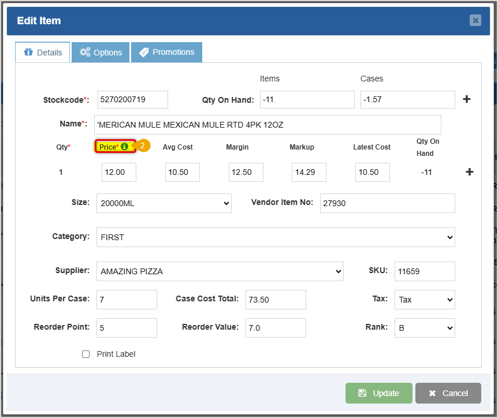Click the tag icon on the Promotions tab

(x=144, y=52)
